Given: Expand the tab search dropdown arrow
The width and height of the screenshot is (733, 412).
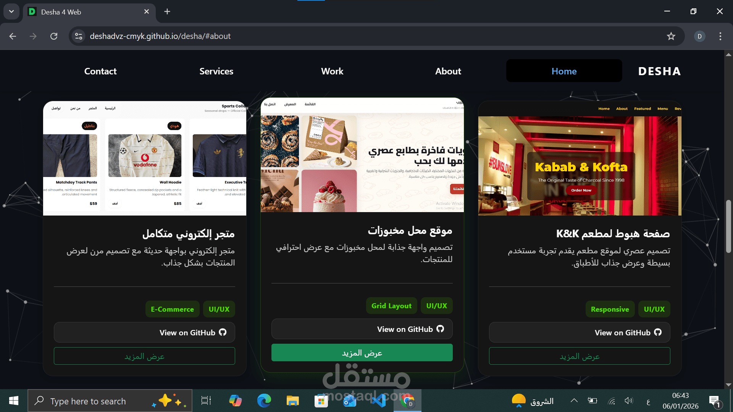Looking at the screenshot, I should pyautogui.click(x=11, y=11).
